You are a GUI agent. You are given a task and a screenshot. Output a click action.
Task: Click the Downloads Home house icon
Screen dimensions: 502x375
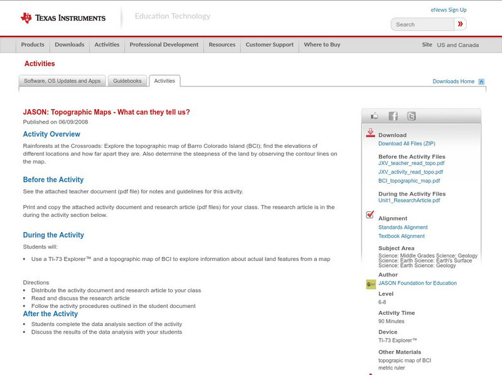[x=481, y=82]
